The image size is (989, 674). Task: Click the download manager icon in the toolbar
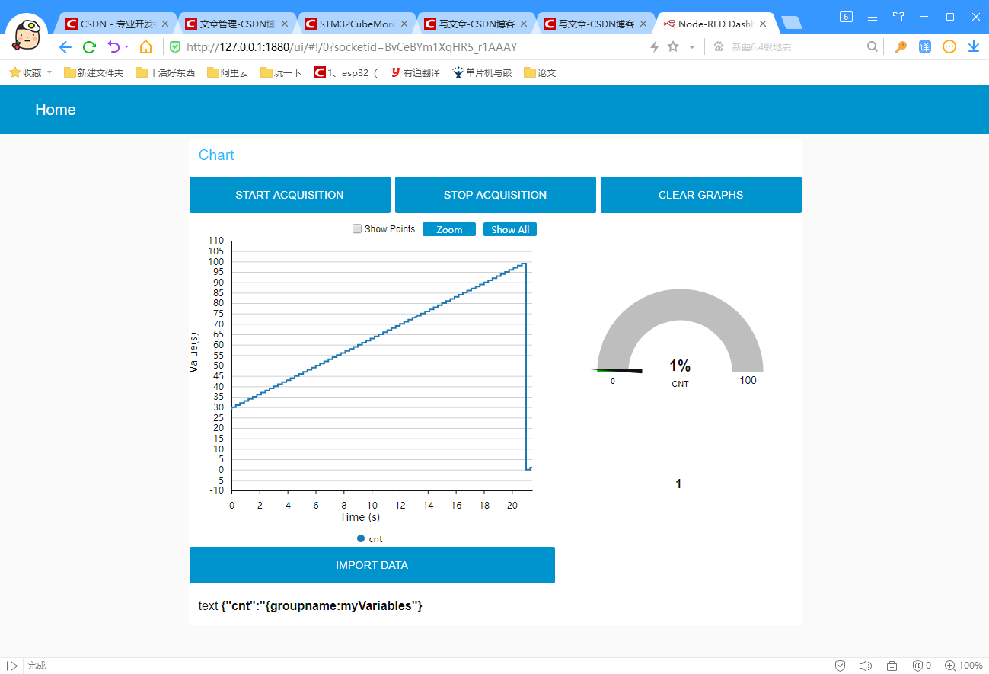coord(974,46)
